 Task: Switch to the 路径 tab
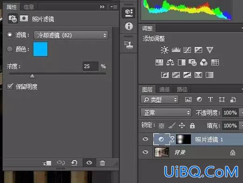182,89
